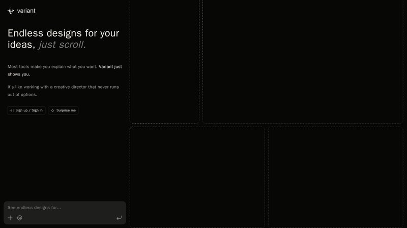Click the highlighted 'Variant just' text

point(110,66)
